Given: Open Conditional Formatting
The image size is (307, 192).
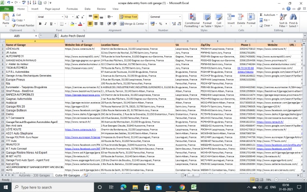Looking at the screenshot, I should tap(192, 20).
